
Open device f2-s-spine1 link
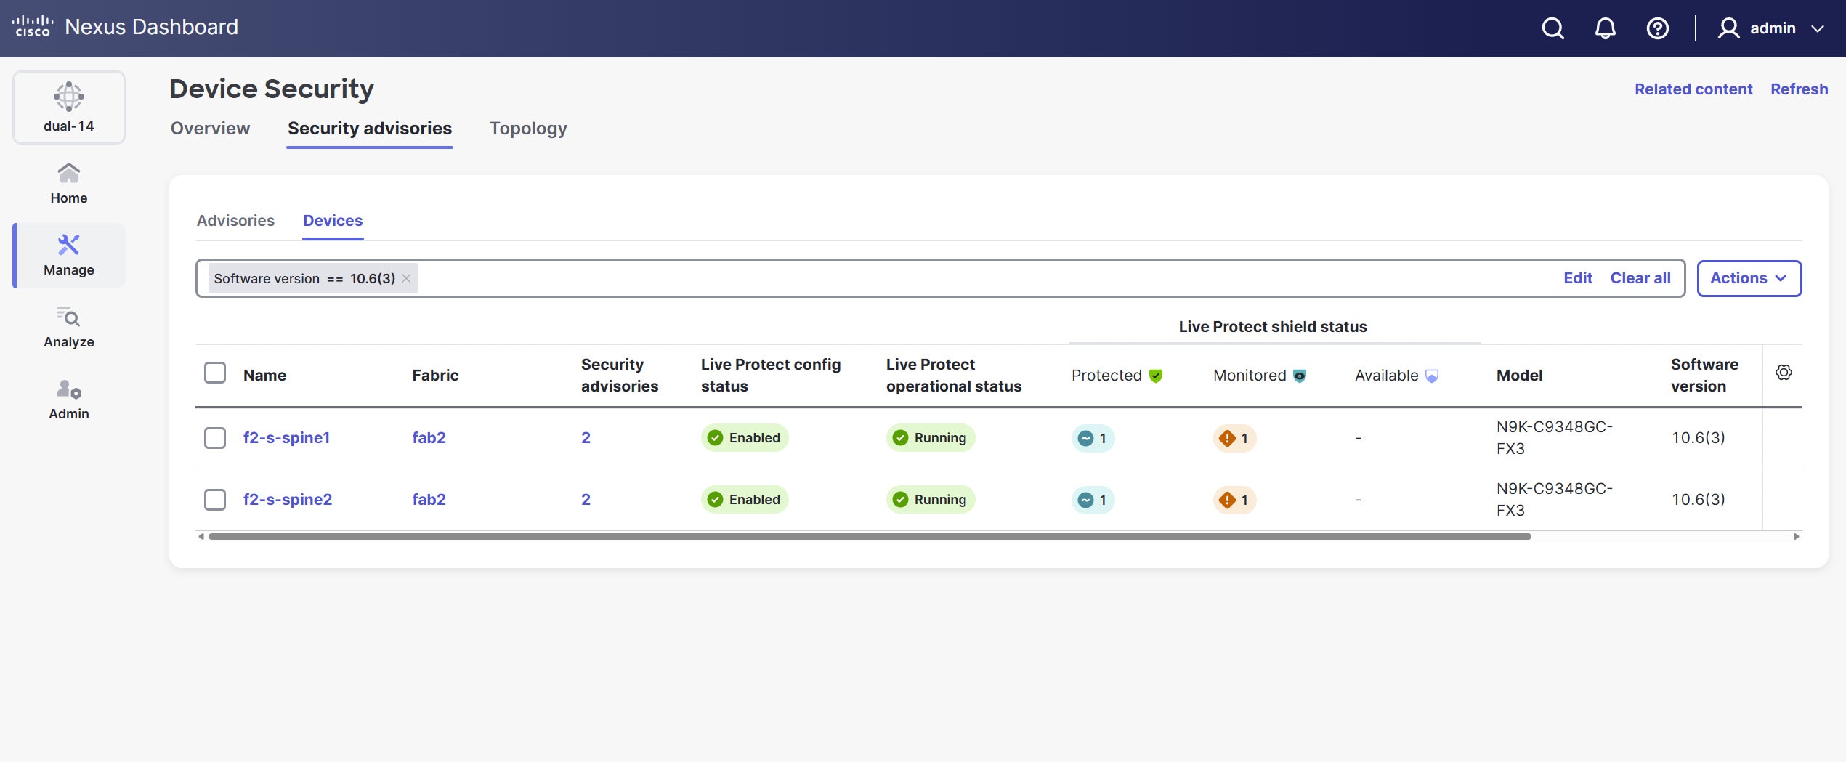(x=286, y=437)
